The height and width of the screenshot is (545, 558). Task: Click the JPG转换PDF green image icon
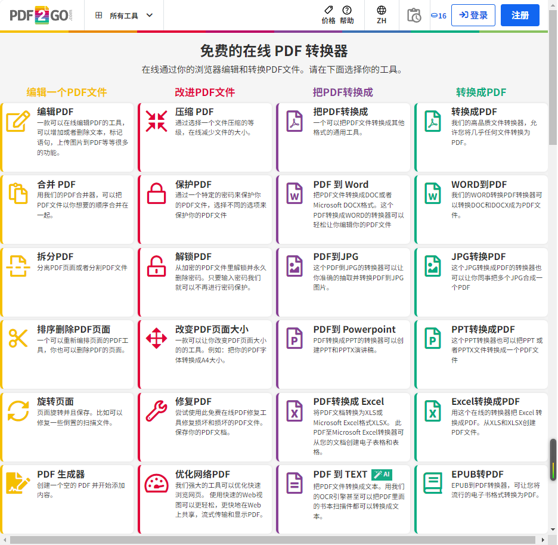(433, 266)
